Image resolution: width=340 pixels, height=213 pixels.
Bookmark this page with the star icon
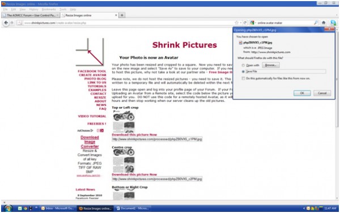[x=236, y=23]
